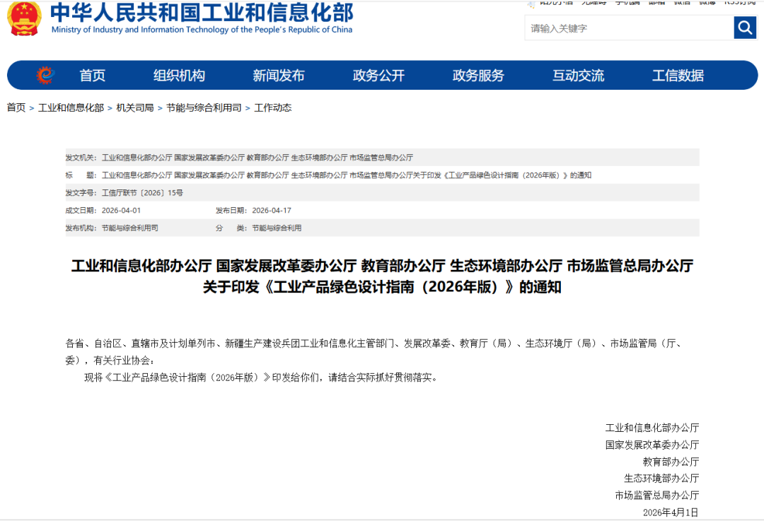
Task: Click the 工业和信息化部 breadcrumb link
Action: (71, 107)
